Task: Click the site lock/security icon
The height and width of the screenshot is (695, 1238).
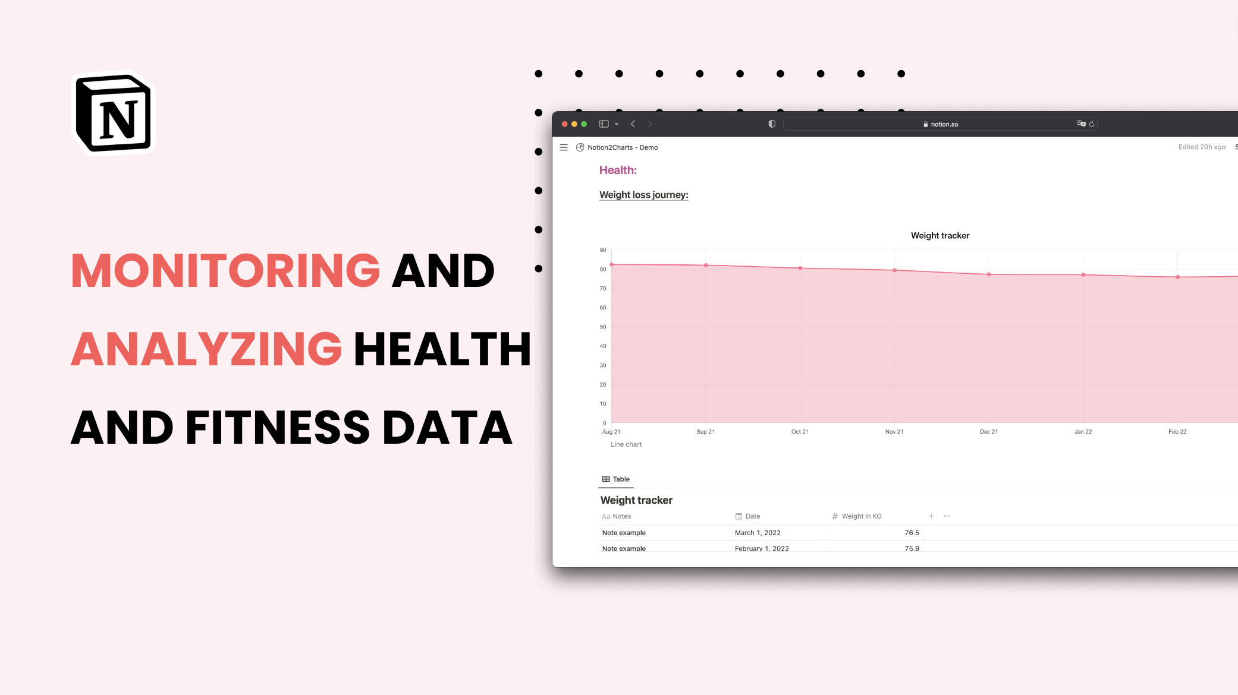Action: tap(922, 123)
